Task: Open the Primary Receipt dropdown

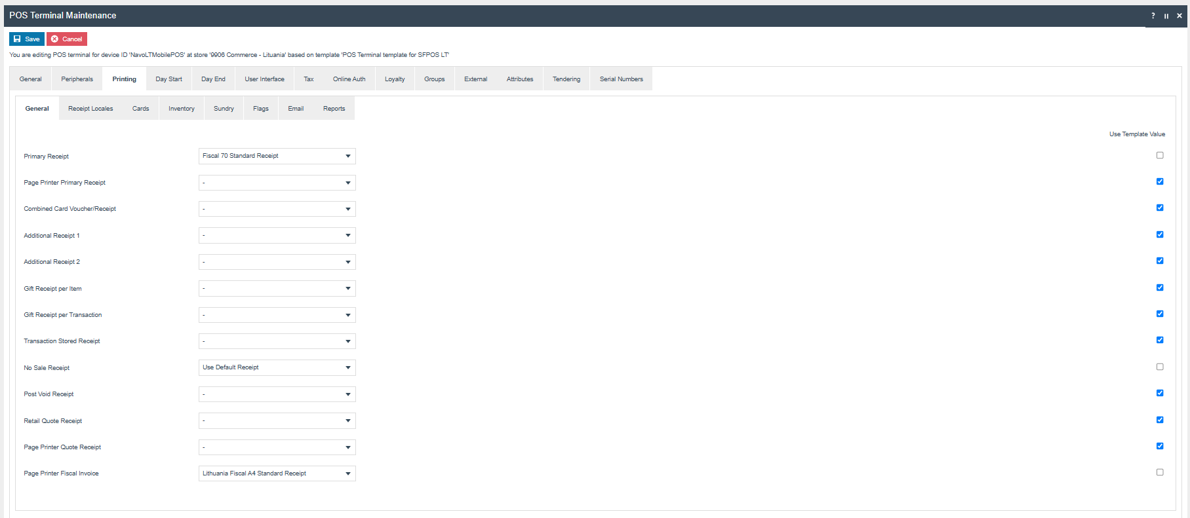Action: coord(277,156)
